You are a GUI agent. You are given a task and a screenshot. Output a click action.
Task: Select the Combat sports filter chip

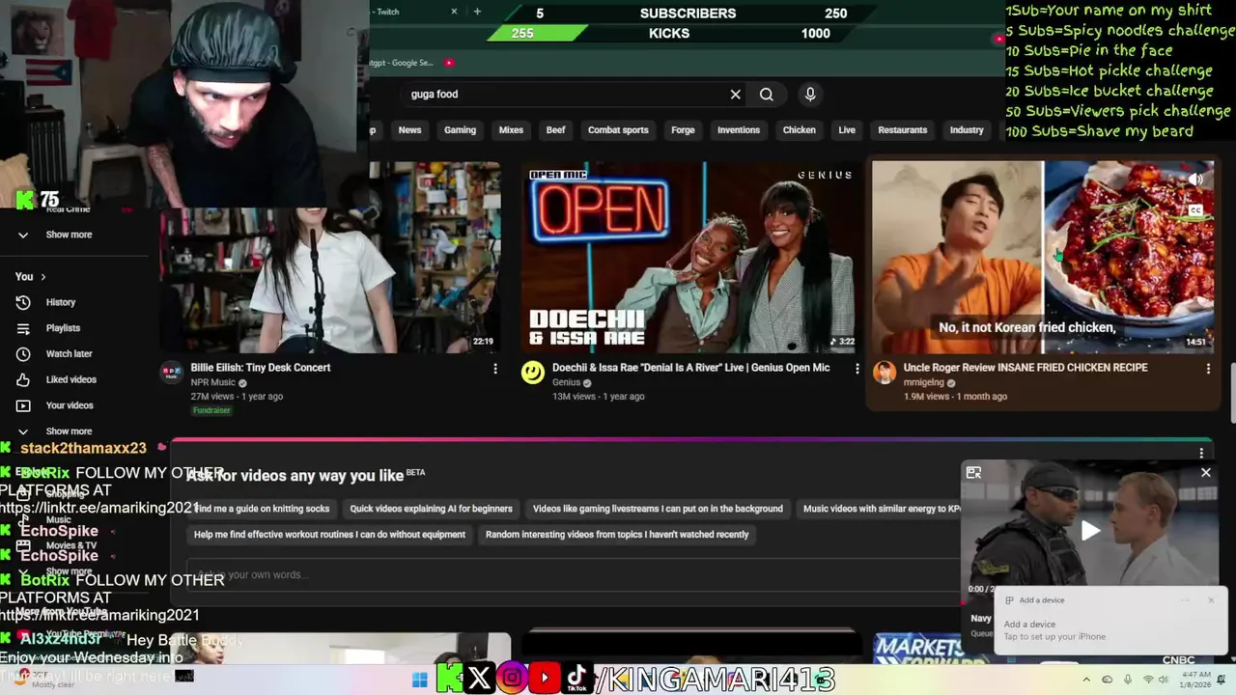click(x=618, y=130)
